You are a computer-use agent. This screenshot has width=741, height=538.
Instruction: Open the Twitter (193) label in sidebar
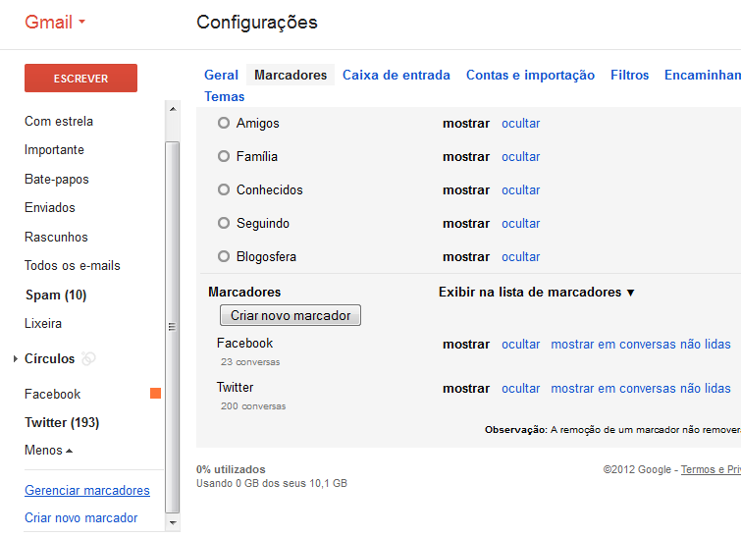click(x=62, y=422)
